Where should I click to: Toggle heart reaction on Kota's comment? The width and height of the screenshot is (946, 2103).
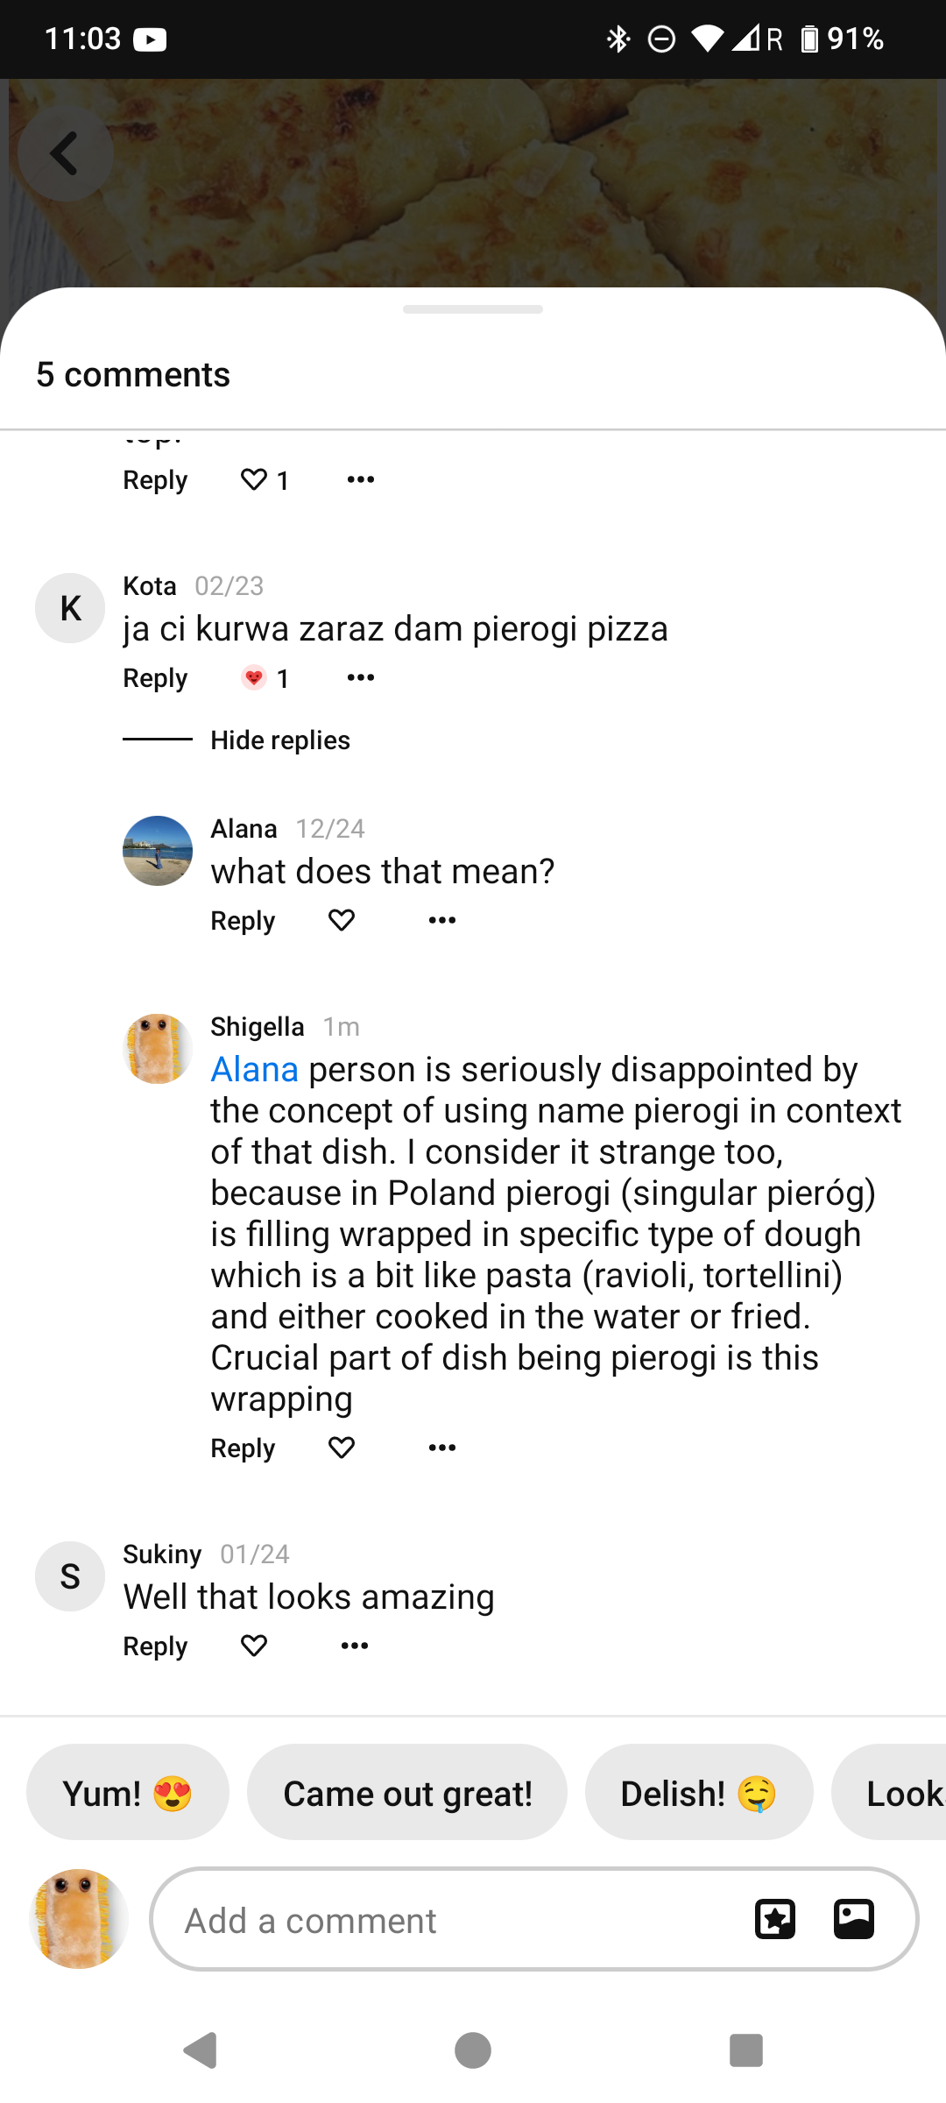point(254,677)
